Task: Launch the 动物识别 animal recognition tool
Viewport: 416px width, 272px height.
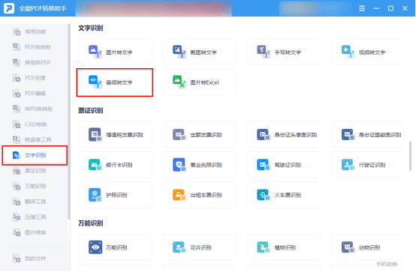Action: pos(368,247)
